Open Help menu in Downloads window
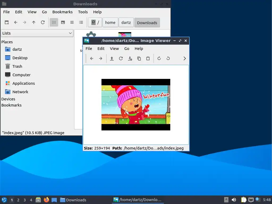This screenshot has height=204, width=272. pos(97,12)
